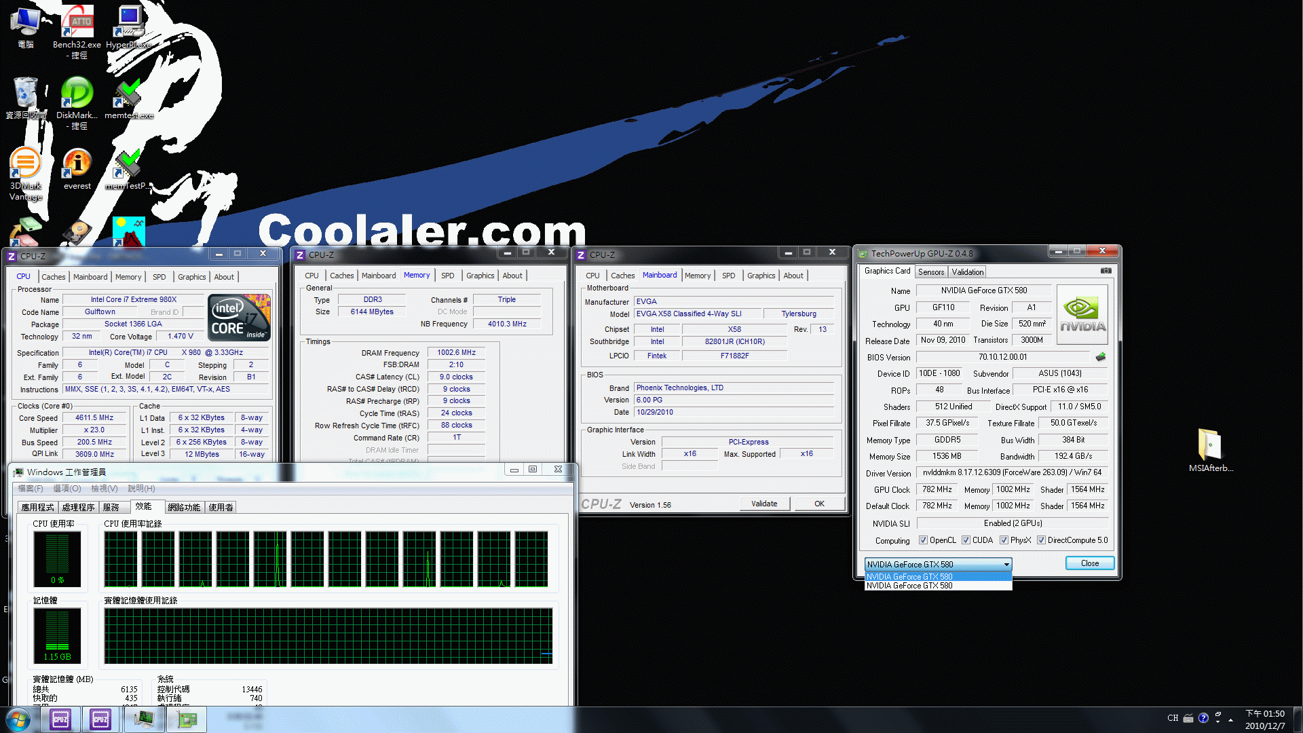Select the non-highlighted GeForce GTX 580 option

coord(938,586)
